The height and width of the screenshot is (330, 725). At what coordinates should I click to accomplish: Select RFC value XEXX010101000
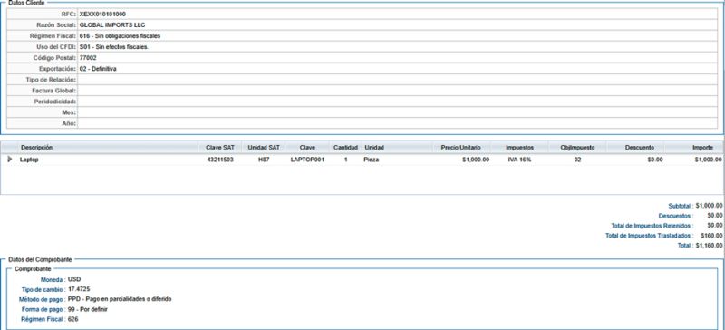pos(102,15)
